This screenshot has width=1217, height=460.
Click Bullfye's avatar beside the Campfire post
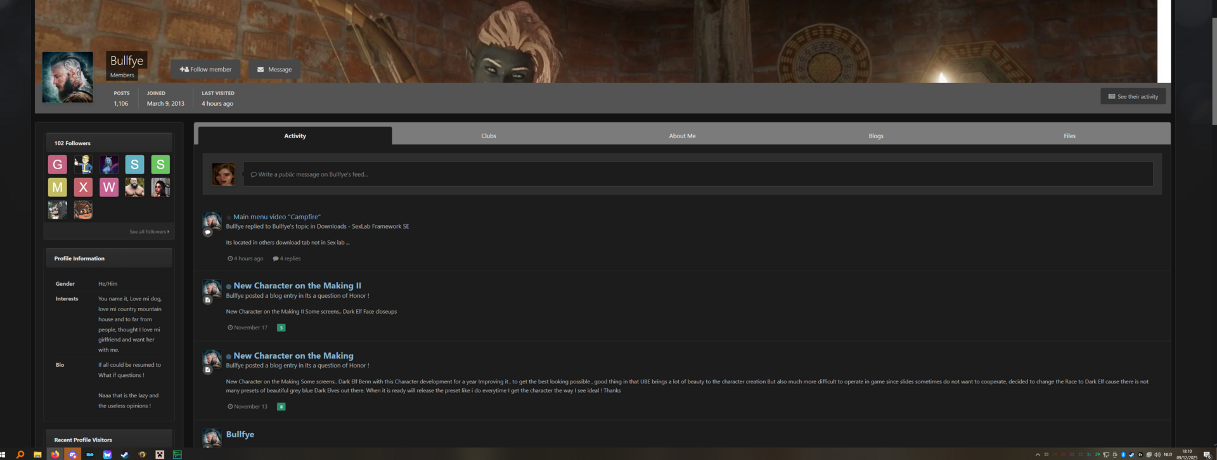pyautogui.click(x=212, y=221)
